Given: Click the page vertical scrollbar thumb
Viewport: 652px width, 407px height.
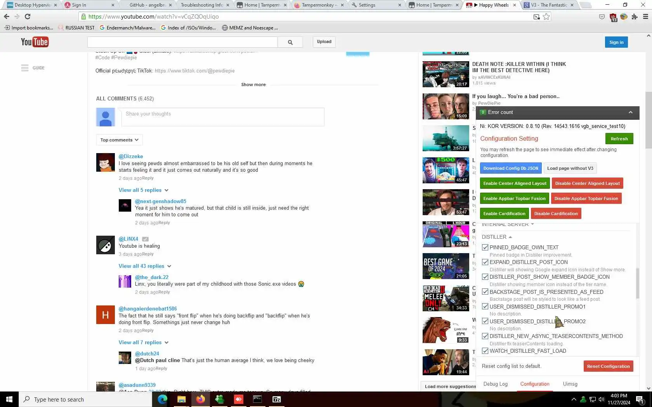Looking at the screenshot, I should 649,120.
